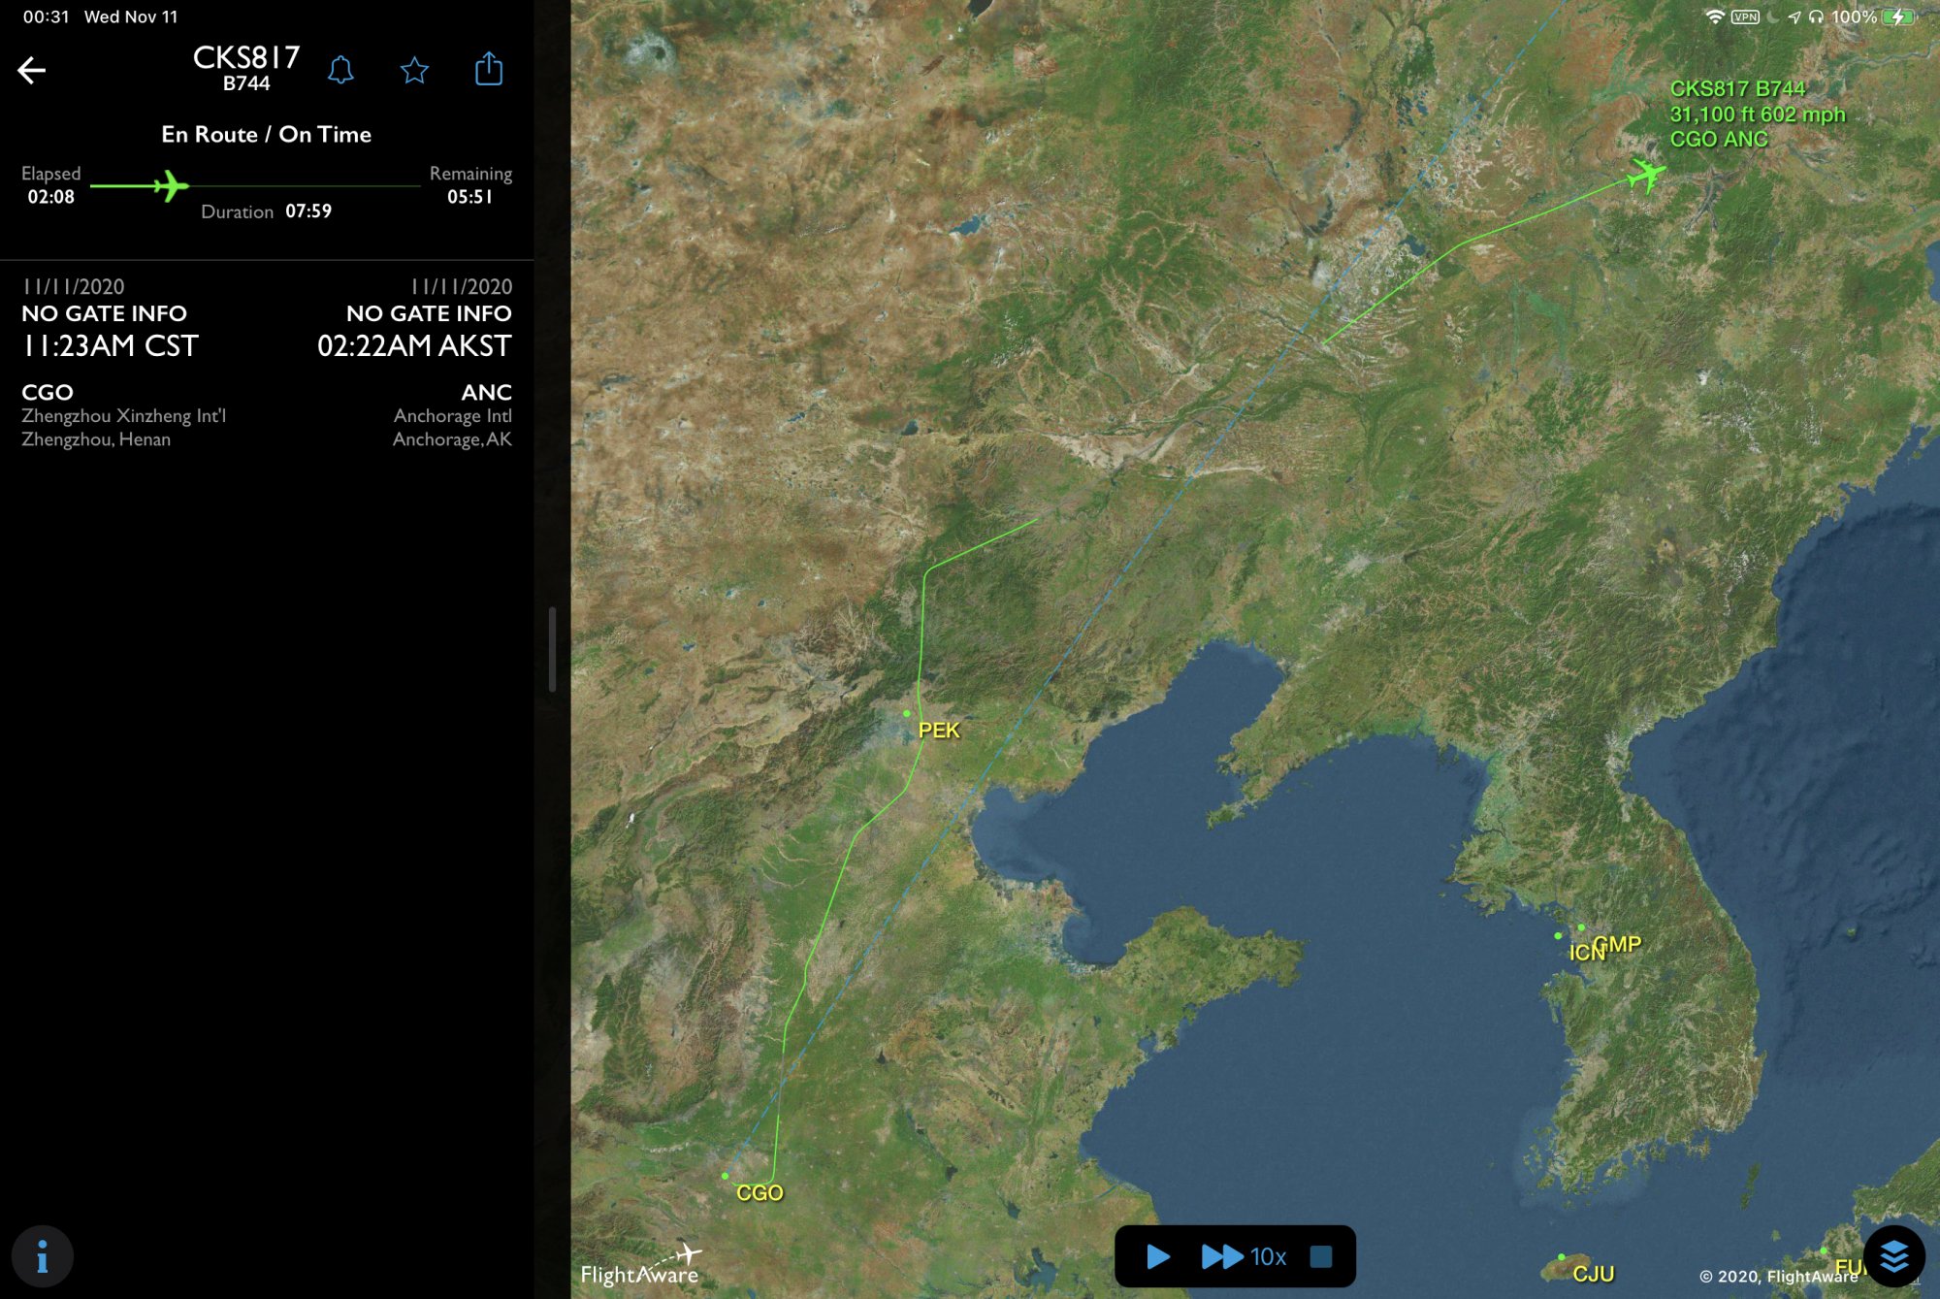Favorite flight CKS817 with star icon
1940x1299 pixels.
point(414,70)
